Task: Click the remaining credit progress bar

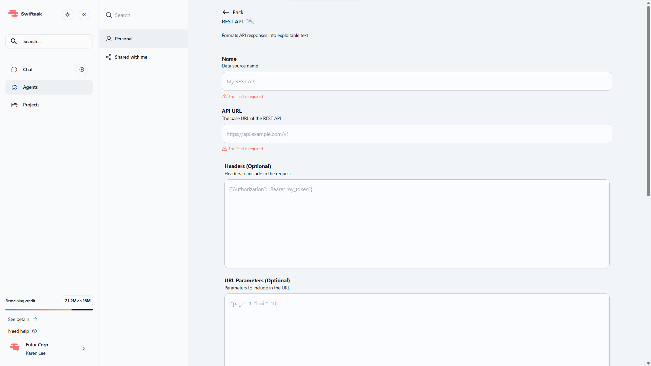Action: pos(49,309)
